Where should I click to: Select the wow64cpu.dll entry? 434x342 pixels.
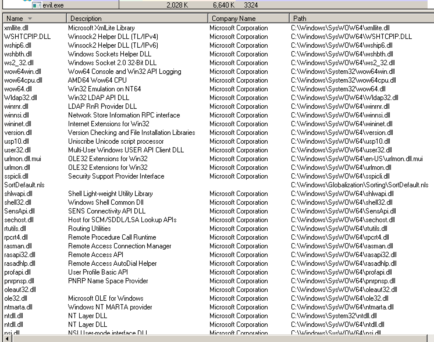(23, 80)
